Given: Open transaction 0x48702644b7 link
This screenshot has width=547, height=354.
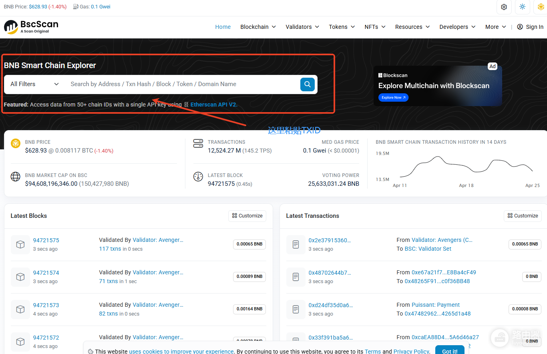Looking at the screenshot, I should click(x=330, y=273).
